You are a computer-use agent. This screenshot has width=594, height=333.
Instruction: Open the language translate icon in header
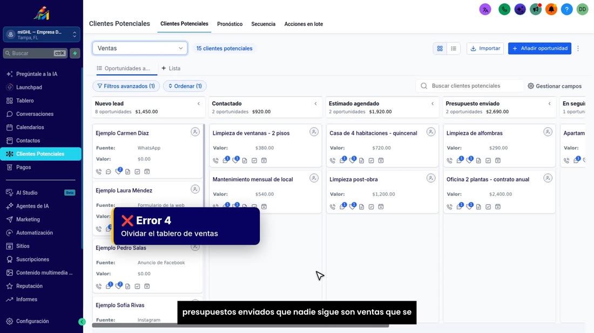[x=485, y=10]
